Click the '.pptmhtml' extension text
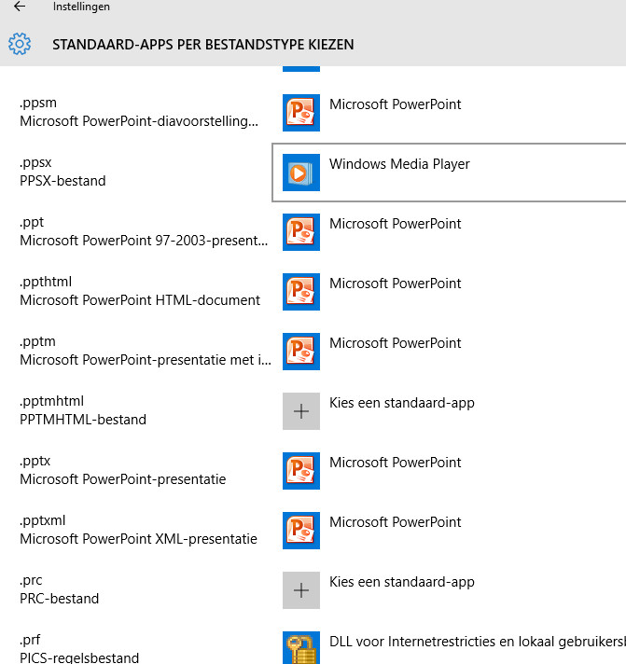 (x=51, y=401)
